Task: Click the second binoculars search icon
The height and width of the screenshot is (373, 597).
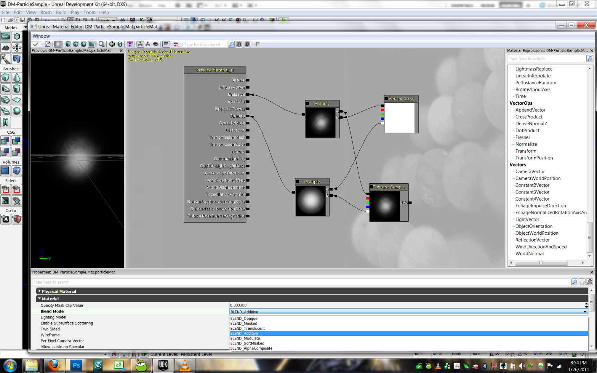Action: click(x=247, y=44)
